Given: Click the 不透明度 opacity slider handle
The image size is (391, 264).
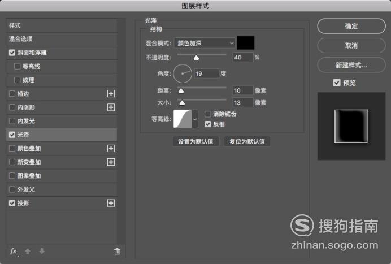Looking at the screenshot, I should click(196, 58).
